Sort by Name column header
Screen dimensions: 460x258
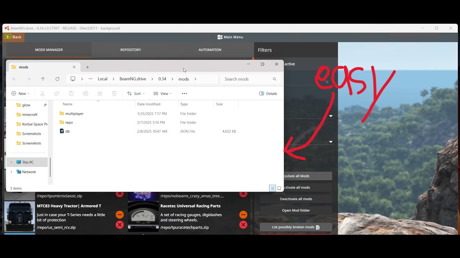coord(68,104)
